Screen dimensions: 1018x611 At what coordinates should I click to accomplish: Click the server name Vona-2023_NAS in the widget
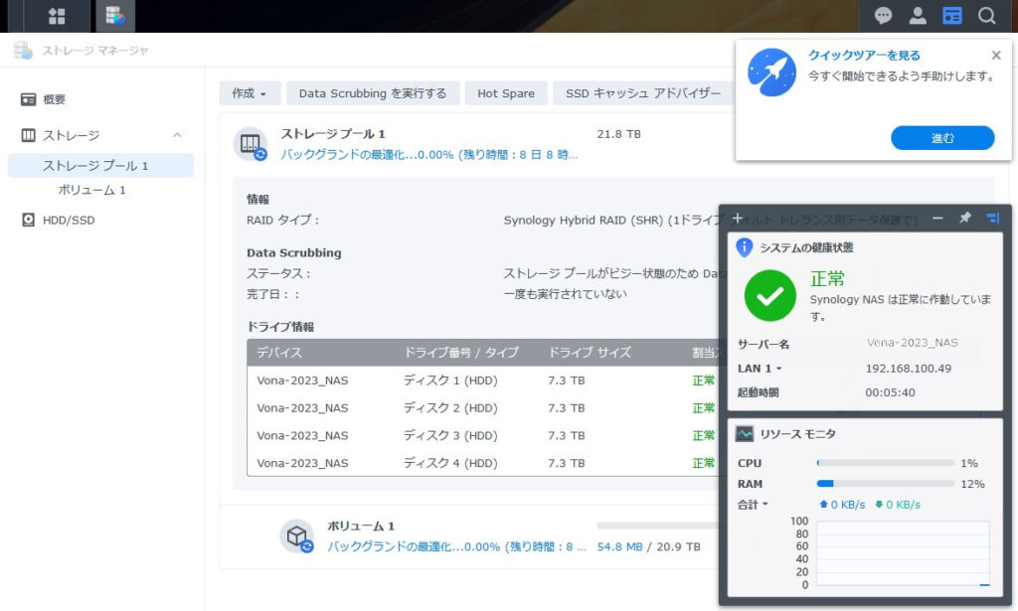pos(913,343)
